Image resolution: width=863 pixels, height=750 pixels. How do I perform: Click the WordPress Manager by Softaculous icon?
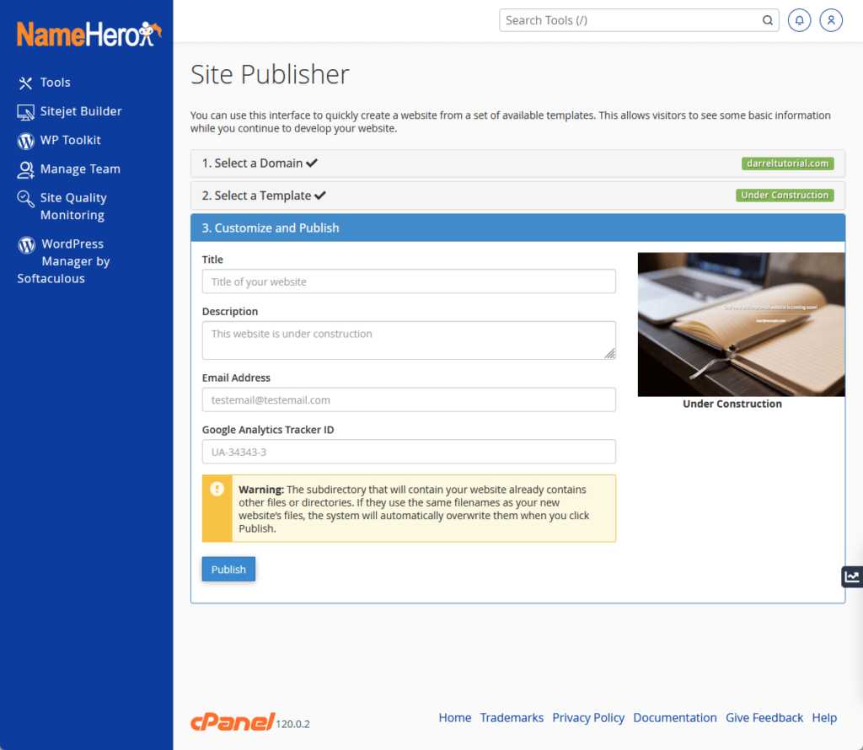coord(26,245)
